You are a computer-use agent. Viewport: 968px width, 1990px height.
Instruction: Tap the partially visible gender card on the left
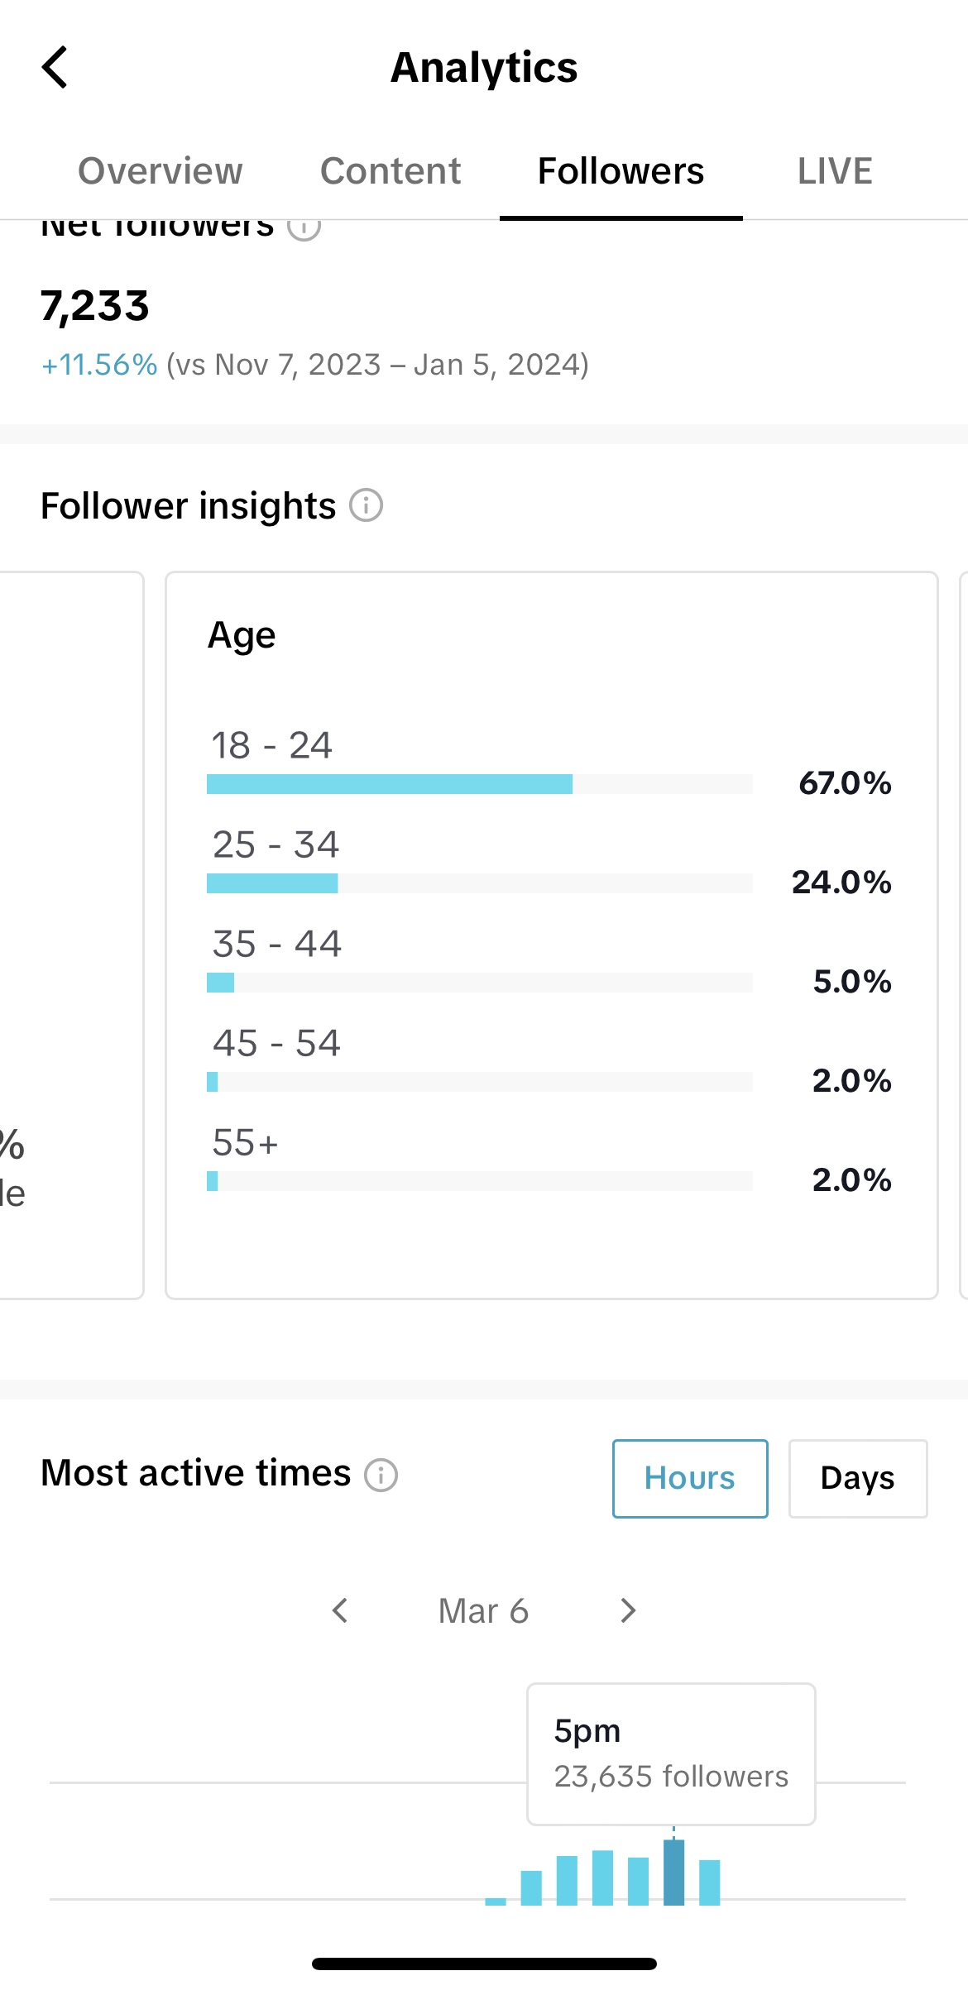(x=71, y=935)
